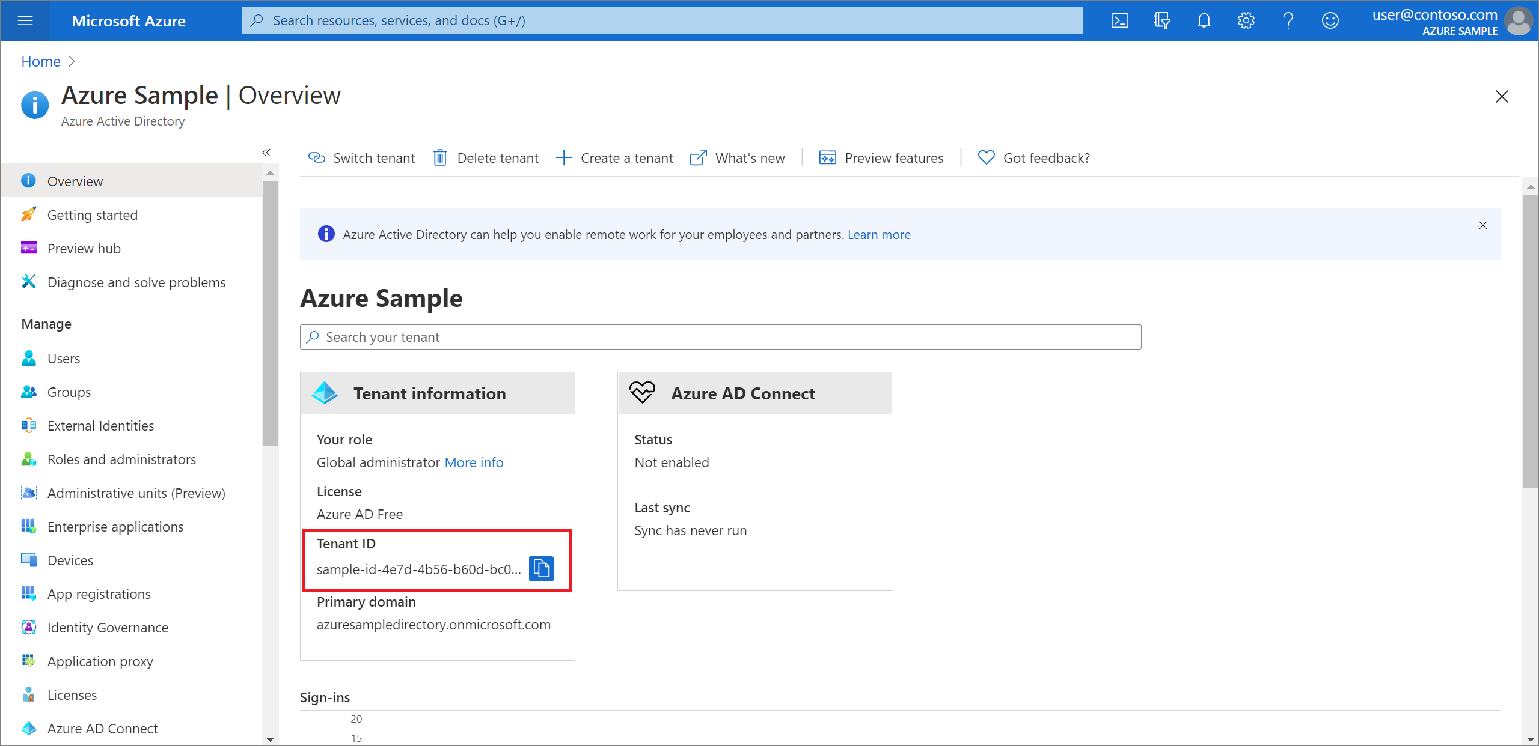The width and height of the screenshot is (1539, 746).
Task: Open What's new
Action: (737, 158)
